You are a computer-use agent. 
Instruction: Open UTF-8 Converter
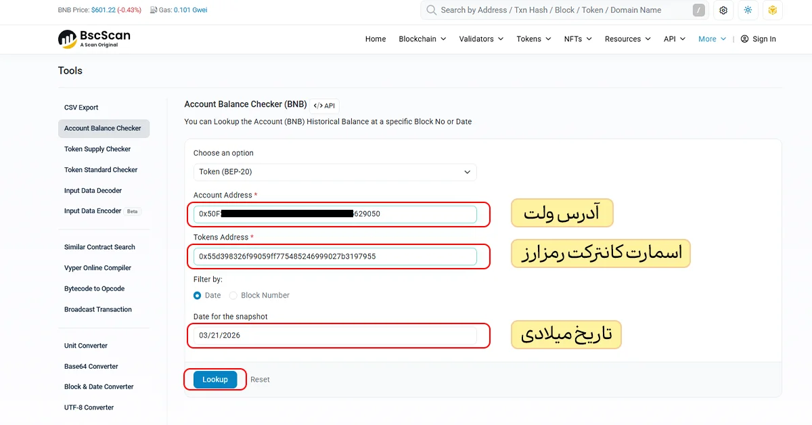89,408
